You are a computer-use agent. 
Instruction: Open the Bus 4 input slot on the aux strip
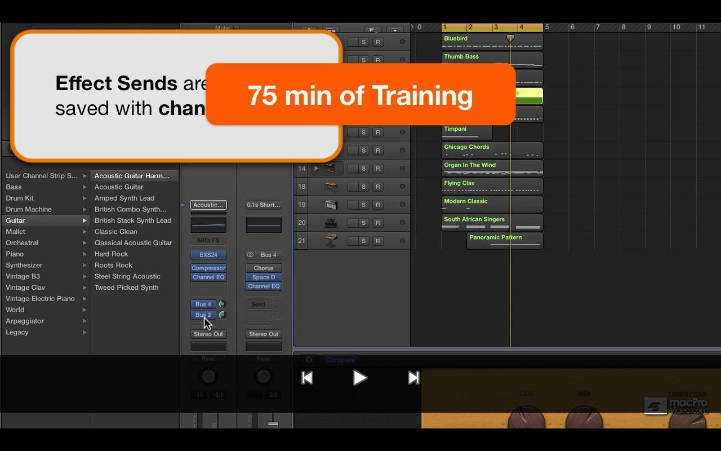tap(269, 255)
